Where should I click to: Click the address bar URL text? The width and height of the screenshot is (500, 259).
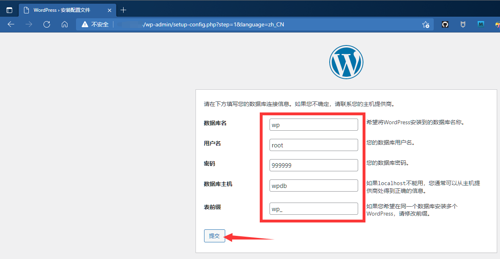pyautogui.click(x=213, y=24)
